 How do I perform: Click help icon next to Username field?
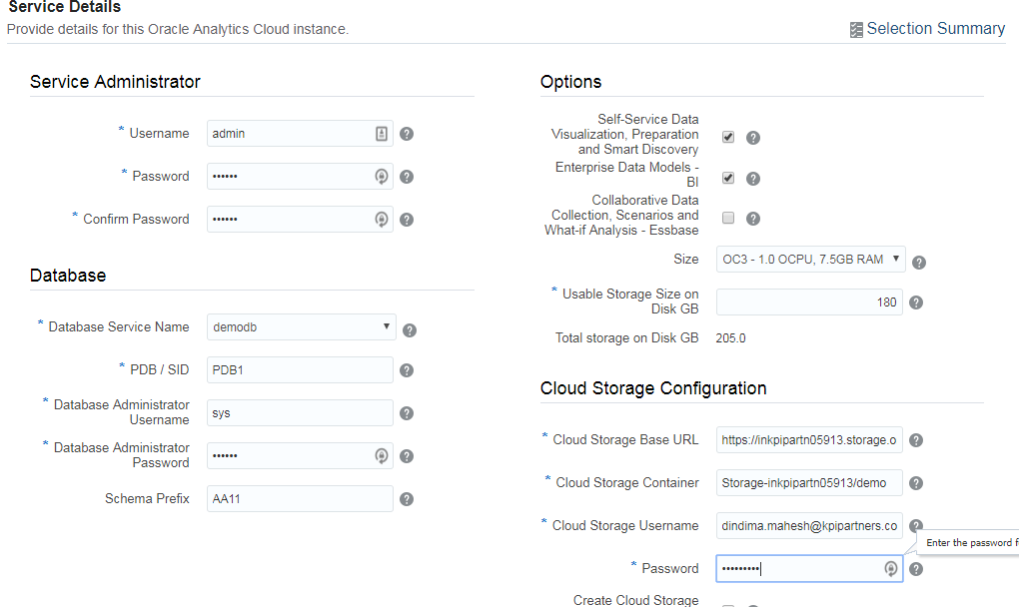[x=407, y=134]
